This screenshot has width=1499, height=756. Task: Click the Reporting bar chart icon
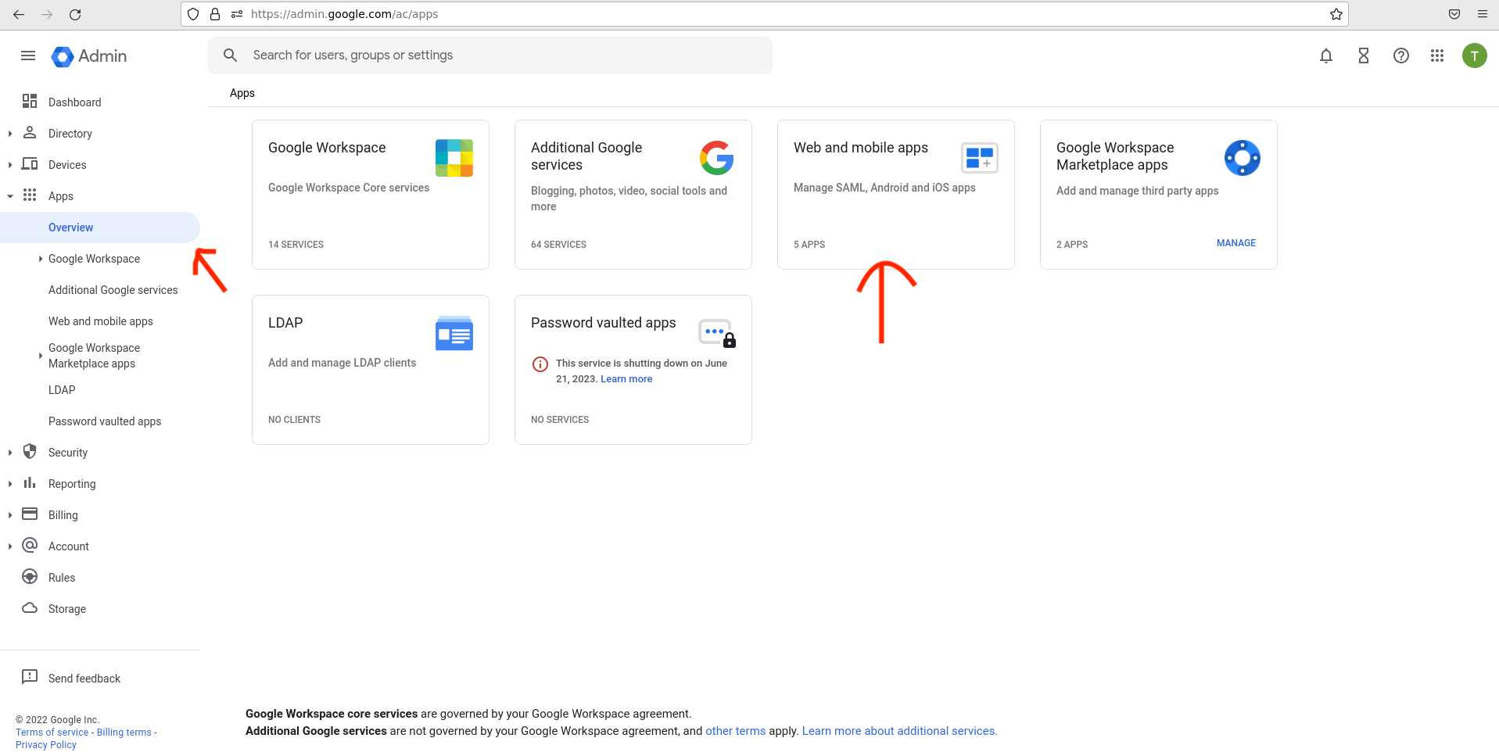30,482
